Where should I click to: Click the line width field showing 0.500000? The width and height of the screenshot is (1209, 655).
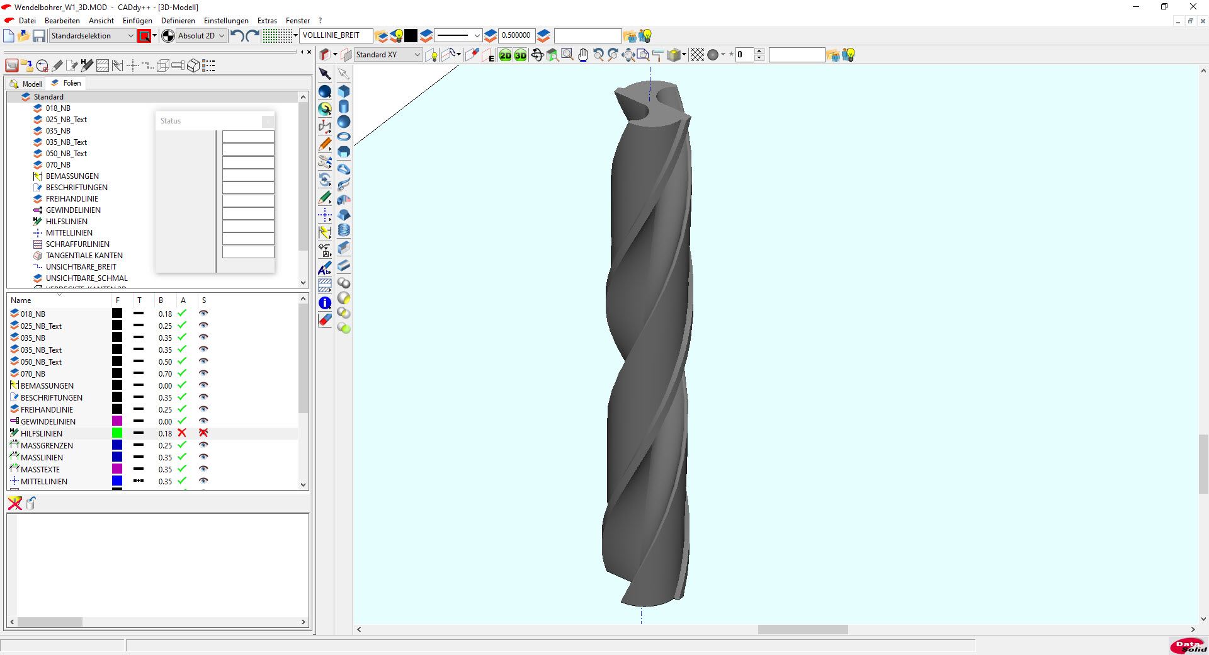516,35
